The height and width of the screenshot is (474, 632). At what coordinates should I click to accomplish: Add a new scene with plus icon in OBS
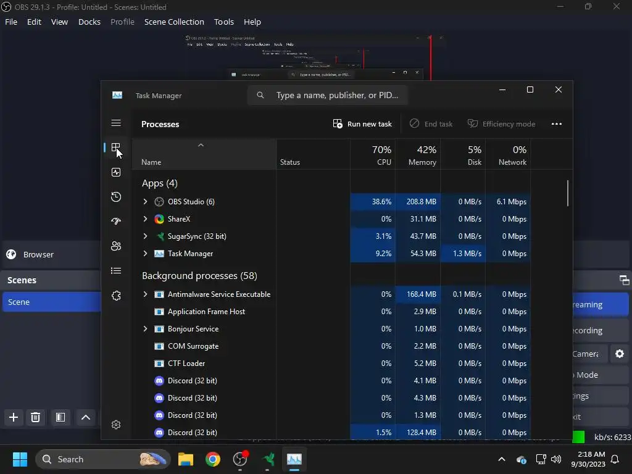[x=14, y=417]
